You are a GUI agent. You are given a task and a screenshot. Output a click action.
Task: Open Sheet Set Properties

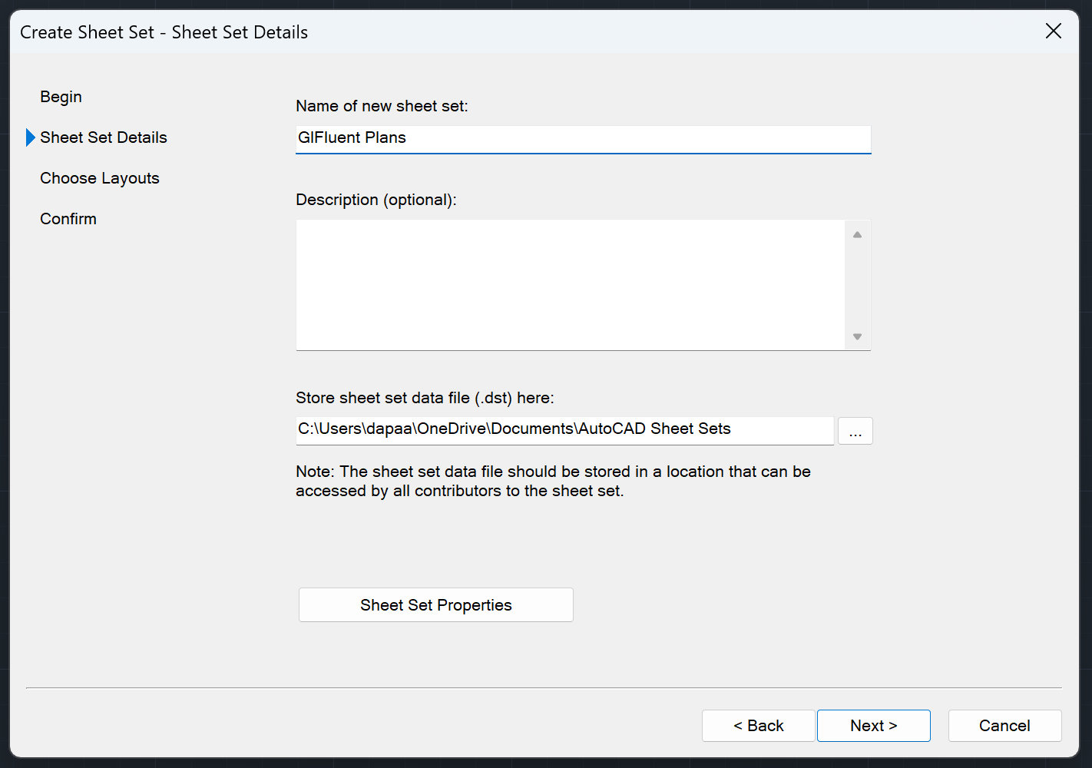435,604
